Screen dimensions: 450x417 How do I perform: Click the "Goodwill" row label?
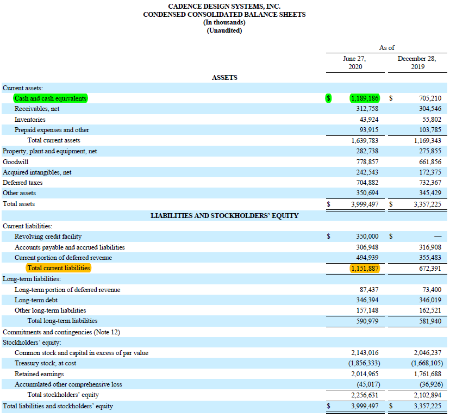[x=16, y=162]
